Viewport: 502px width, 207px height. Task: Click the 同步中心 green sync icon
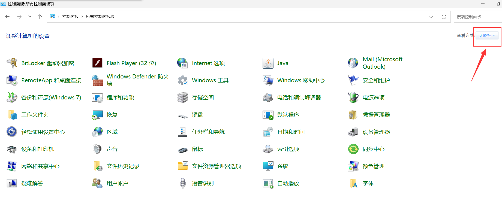pyautogui.click(x=353, y=149)
